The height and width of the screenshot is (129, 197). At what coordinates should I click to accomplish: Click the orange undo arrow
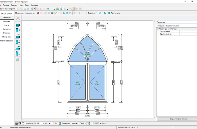[56, 13]
